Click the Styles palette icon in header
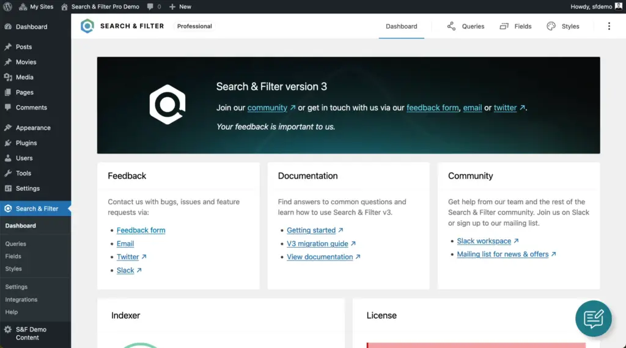Screen dimensions: 626x348 tap(551, 26)
